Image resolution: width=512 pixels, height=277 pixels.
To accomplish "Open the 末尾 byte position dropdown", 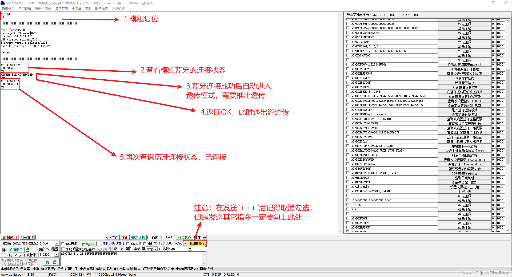I will (x=155, y=249).
